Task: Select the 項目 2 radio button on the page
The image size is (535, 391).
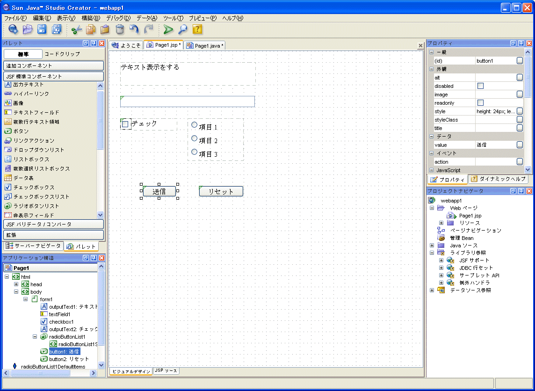Action: 194,138
